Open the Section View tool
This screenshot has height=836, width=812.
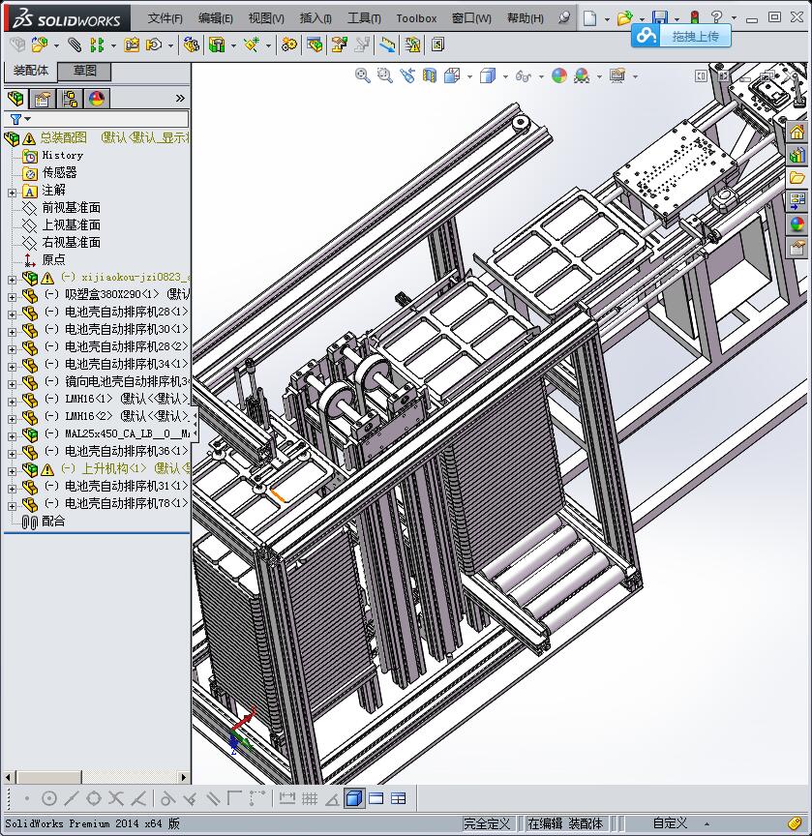coord(429,75)
